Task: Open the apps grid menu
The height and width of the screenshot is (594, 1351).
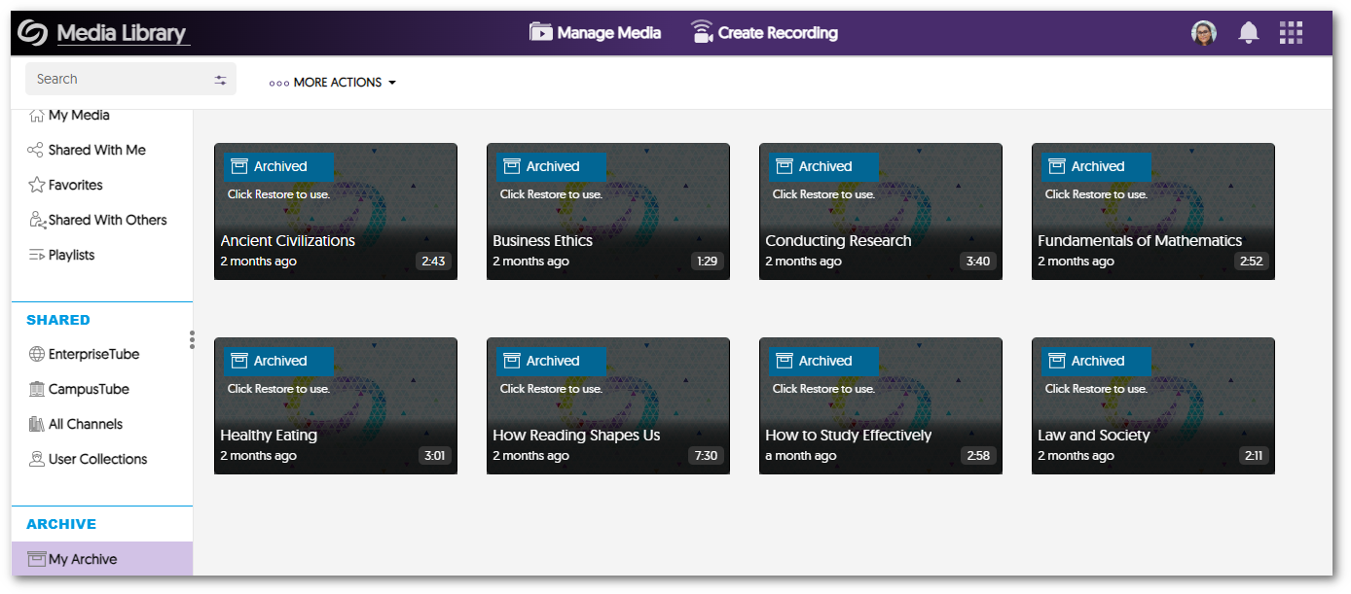Action: (1291, 33)
